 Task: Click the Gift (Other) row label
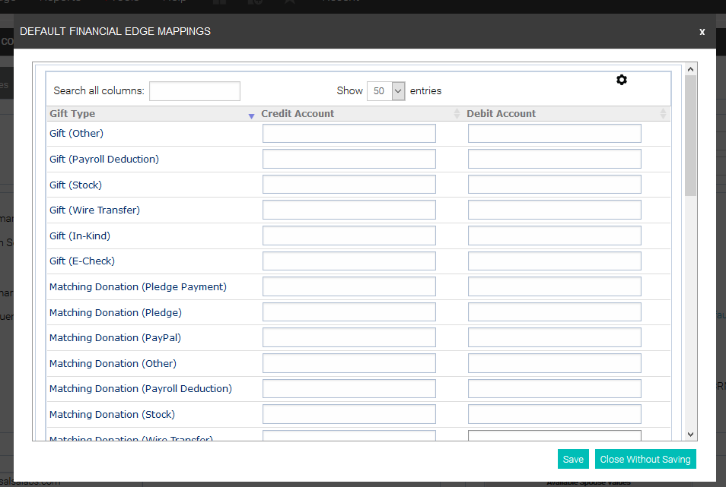76,134
